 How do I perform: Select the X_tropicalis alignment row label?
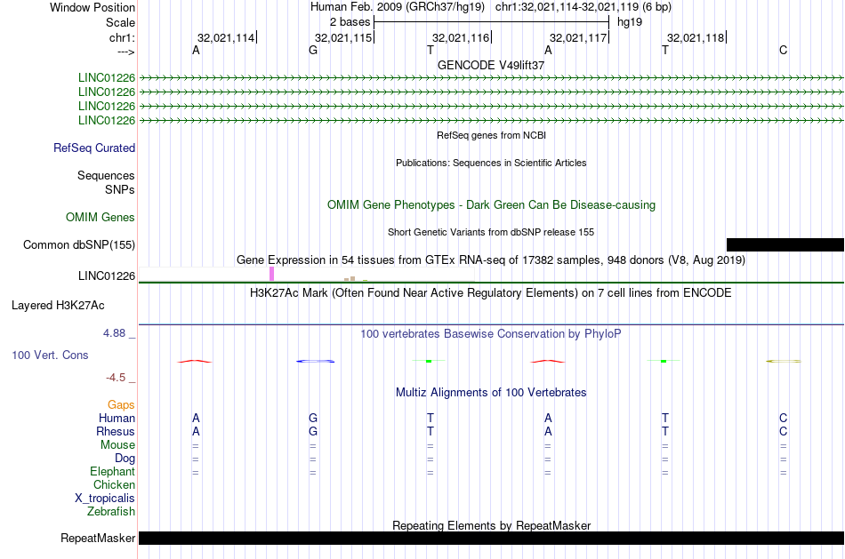(x=105, y=499)
